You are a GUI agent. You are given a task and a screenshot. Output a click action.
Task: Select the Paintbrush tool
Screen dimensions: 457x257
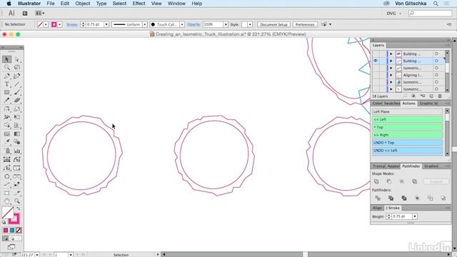[x=17, y=92]
